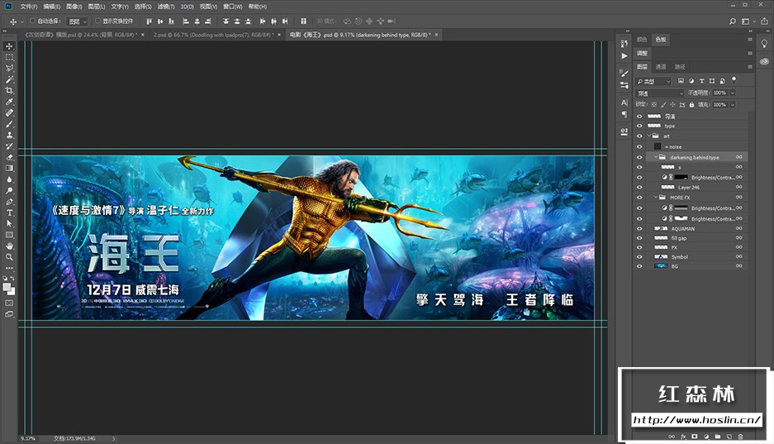Click the lock all padlock icon
774x444 pixels.
[691, 105]
